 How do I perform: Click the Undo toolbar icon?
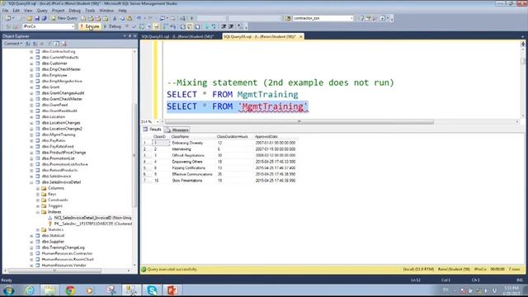pos(139,18)
